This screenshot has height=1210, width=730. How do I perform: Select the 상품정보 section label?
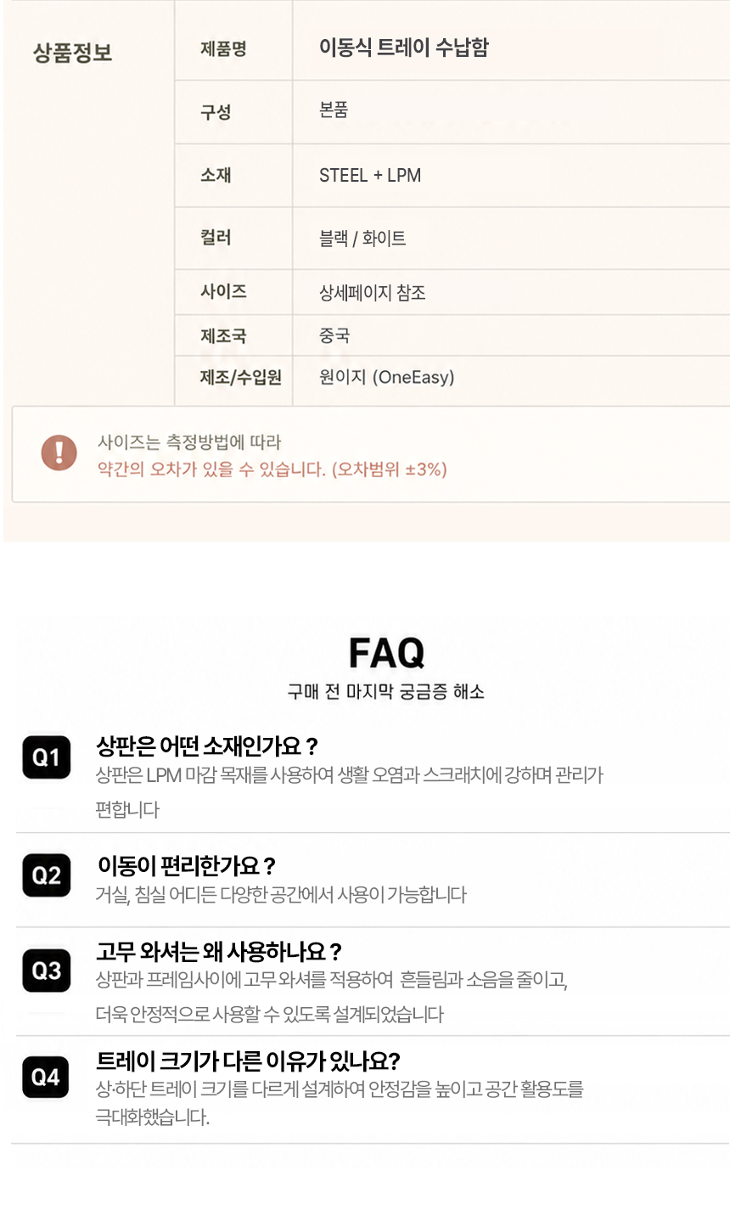click(72, 53)
